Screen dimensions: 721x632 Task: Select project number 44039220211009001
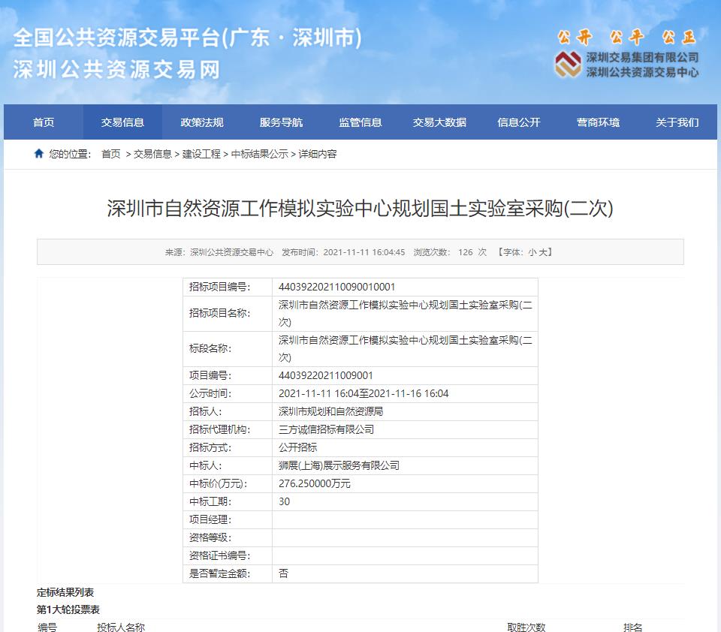(x=325, y=376)
